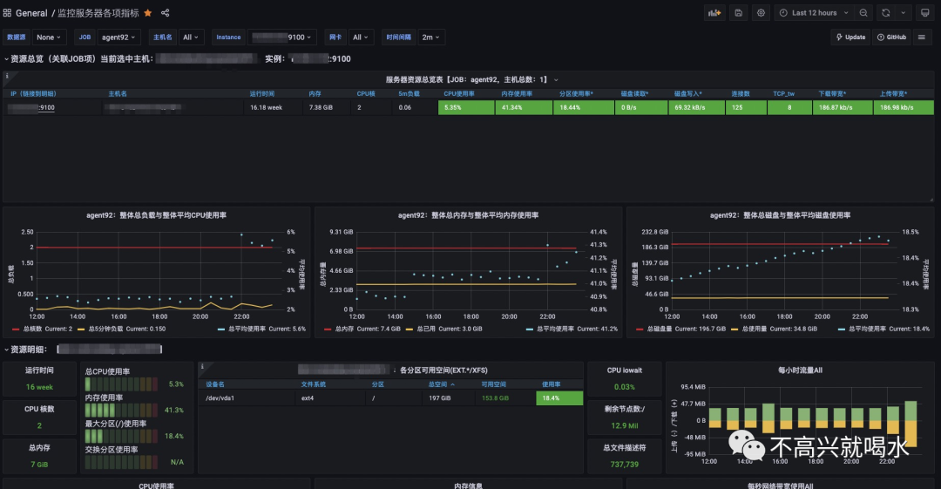The image size is (941, 489).
Task: Click the 41.34% memory usage cell
Action: point(524,107)
